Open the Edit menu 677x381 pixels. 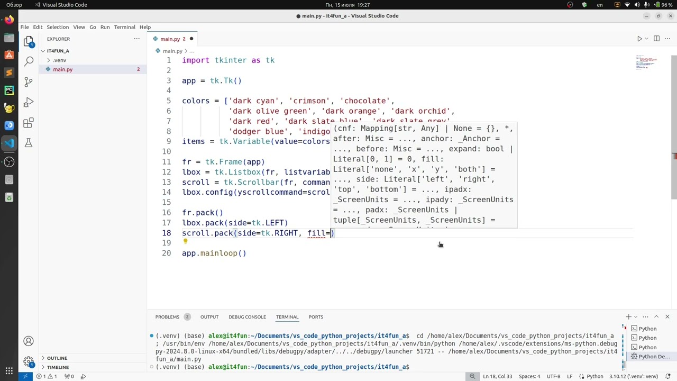pos(38,27)
